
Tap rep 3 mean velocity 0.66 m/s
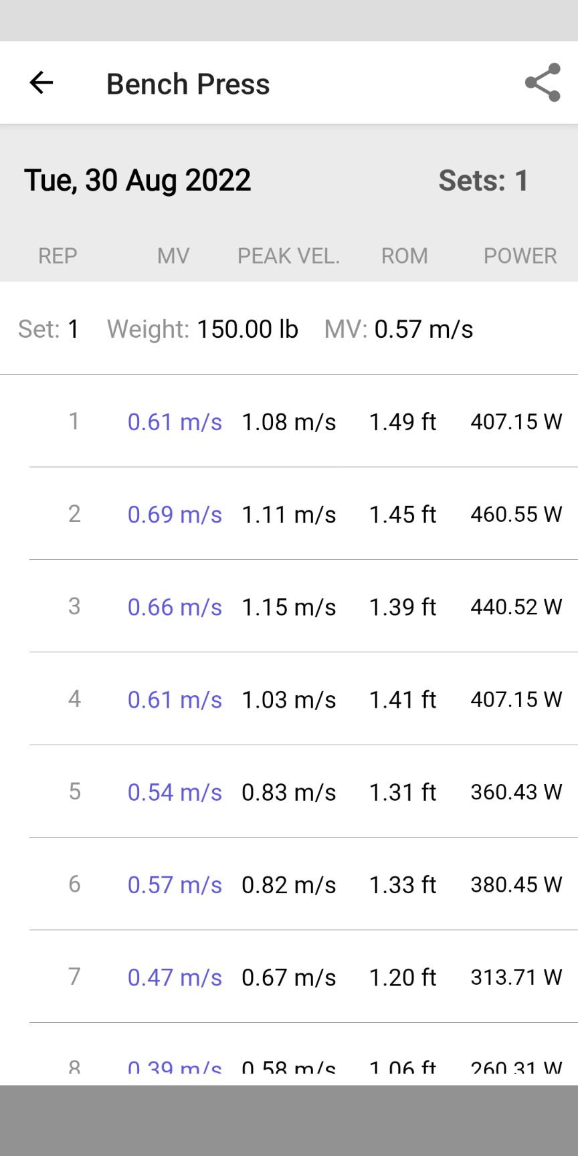coord(175,607)
